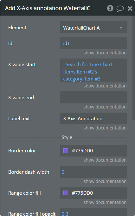Open the Range color fill swatch
Screen dimensions: 135x216
click(66, 193)
